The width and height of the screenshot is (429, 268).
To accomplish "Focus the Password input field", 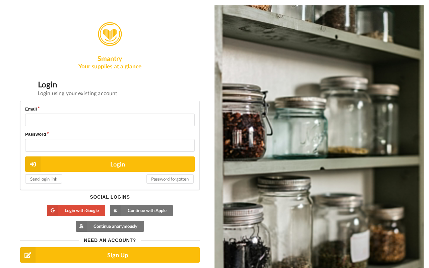I will (x=110, y=145).
